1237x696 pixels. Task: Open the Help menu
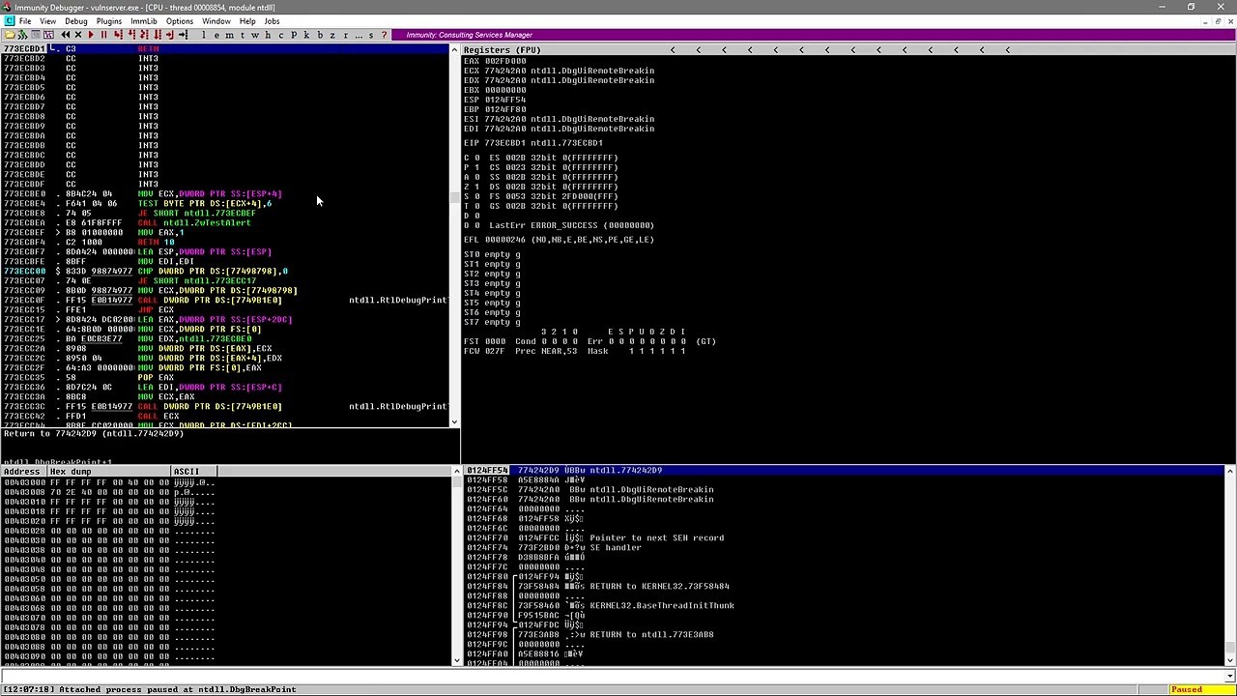247,21
